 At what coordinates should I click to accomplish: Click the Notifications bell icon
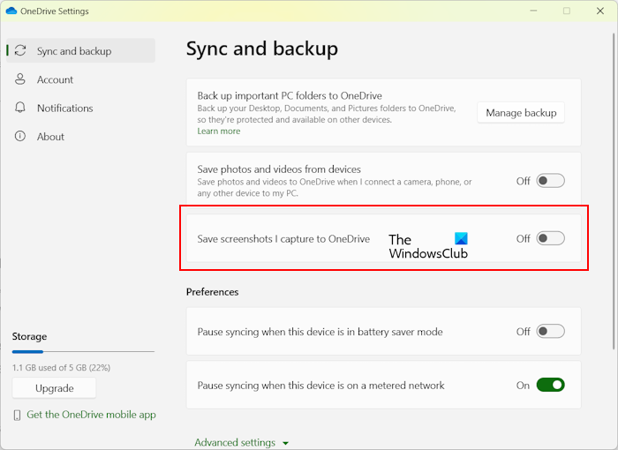point(20,108)
